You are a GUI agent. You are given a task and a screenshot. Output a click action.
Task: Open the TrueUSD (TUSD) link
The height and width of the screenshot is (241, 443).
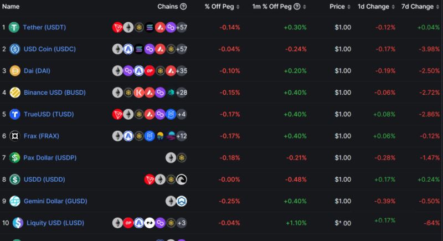(49, 114)
